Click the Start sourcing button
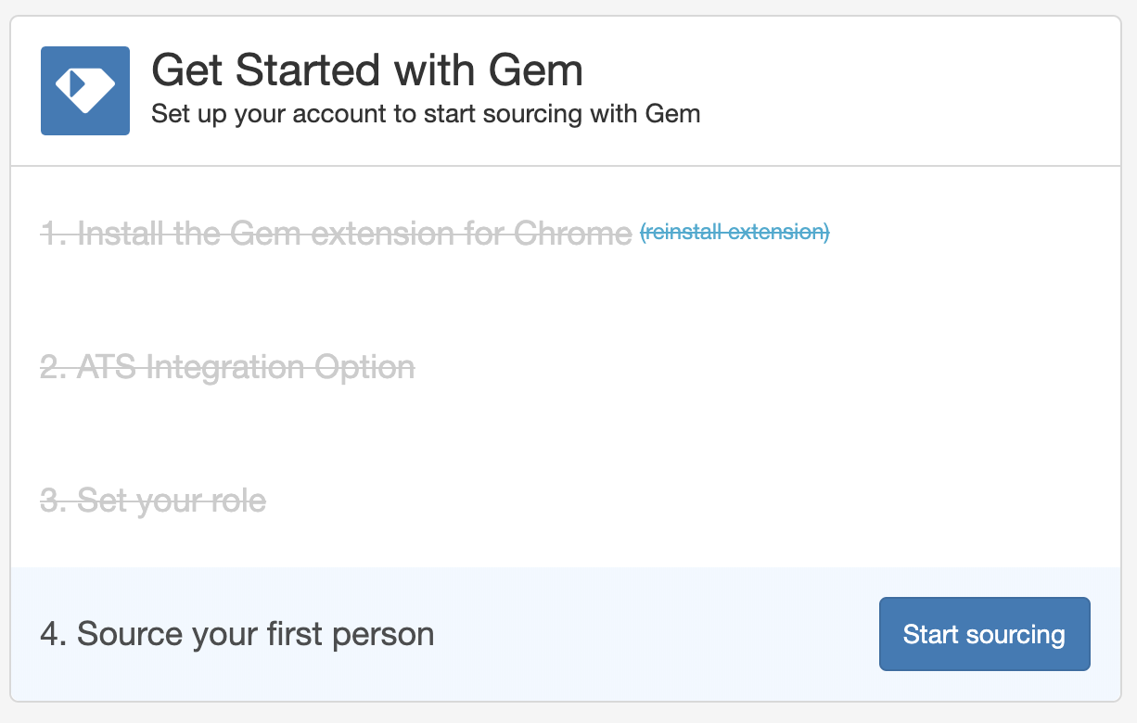The width and height of the screenshot is (1137, 723). pos(984,634)
